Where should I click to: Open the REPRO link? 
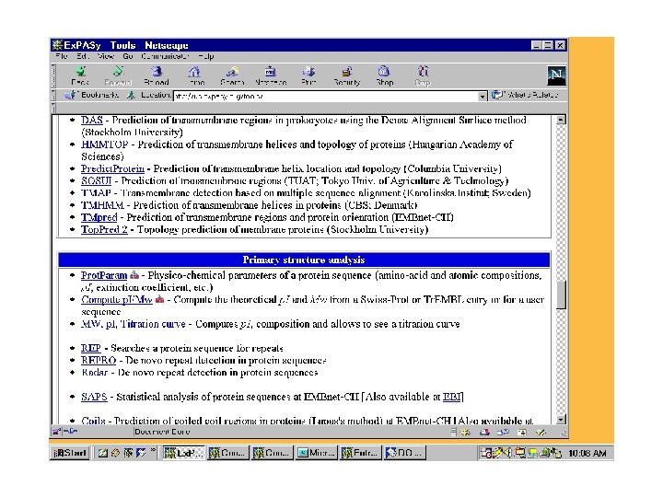point(99,361)
